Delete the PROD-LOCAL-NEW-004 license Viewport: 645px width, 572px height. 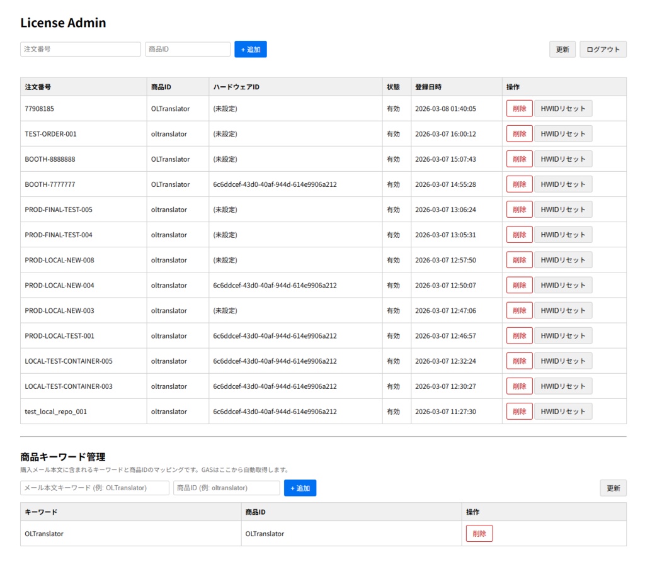(520, 285)
